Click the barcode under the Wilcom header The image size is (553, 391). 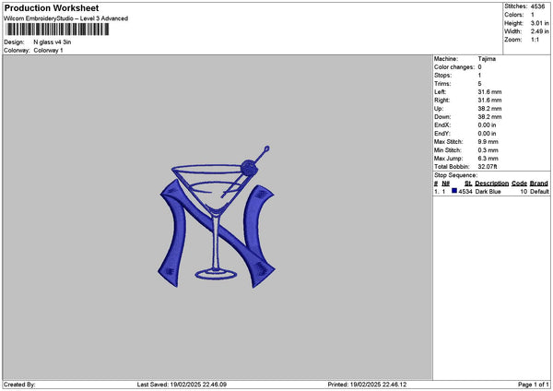[x=57, y=30]
